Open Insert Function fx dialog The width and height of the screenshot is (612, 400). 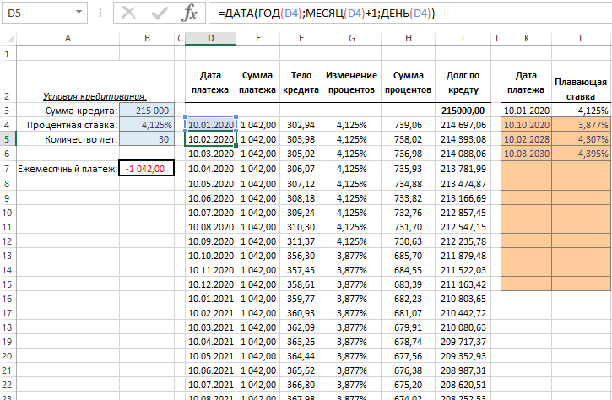coord(191,14)
